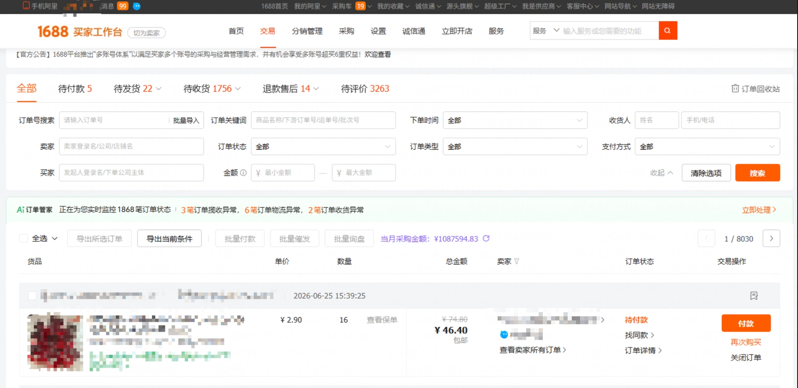Focus the service search input box
This screenshot has height=388, width=798.
[x=609, y=31]
